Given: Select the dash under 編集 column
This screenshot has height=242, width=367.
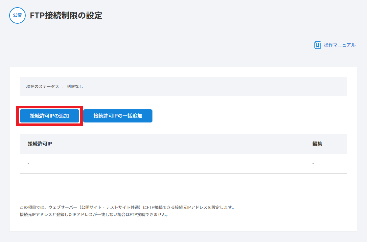Looking at the screenshot, I should click(x=313, y=164).
